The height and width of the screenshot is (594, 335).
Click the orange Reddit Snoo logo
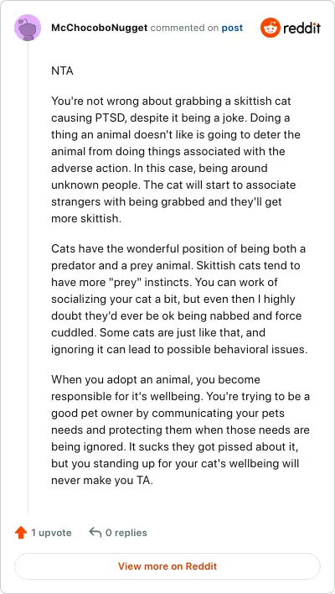(x=270, y=28)
